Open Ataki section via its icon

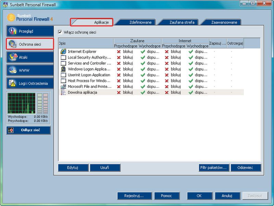[13, 57]
